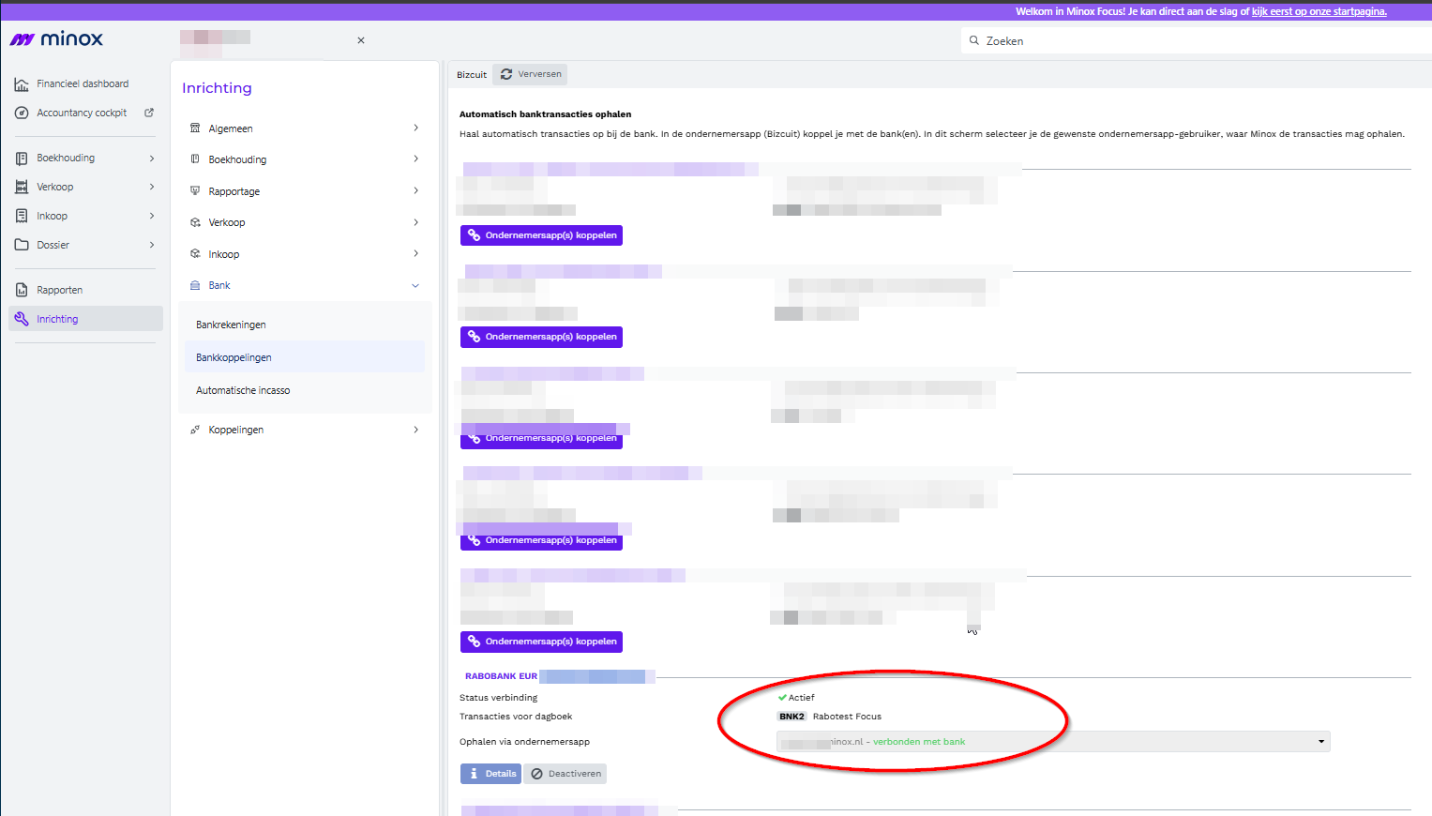
Task: Click the 'Transacties voor dagboek' label
Action: click(516, 717)
